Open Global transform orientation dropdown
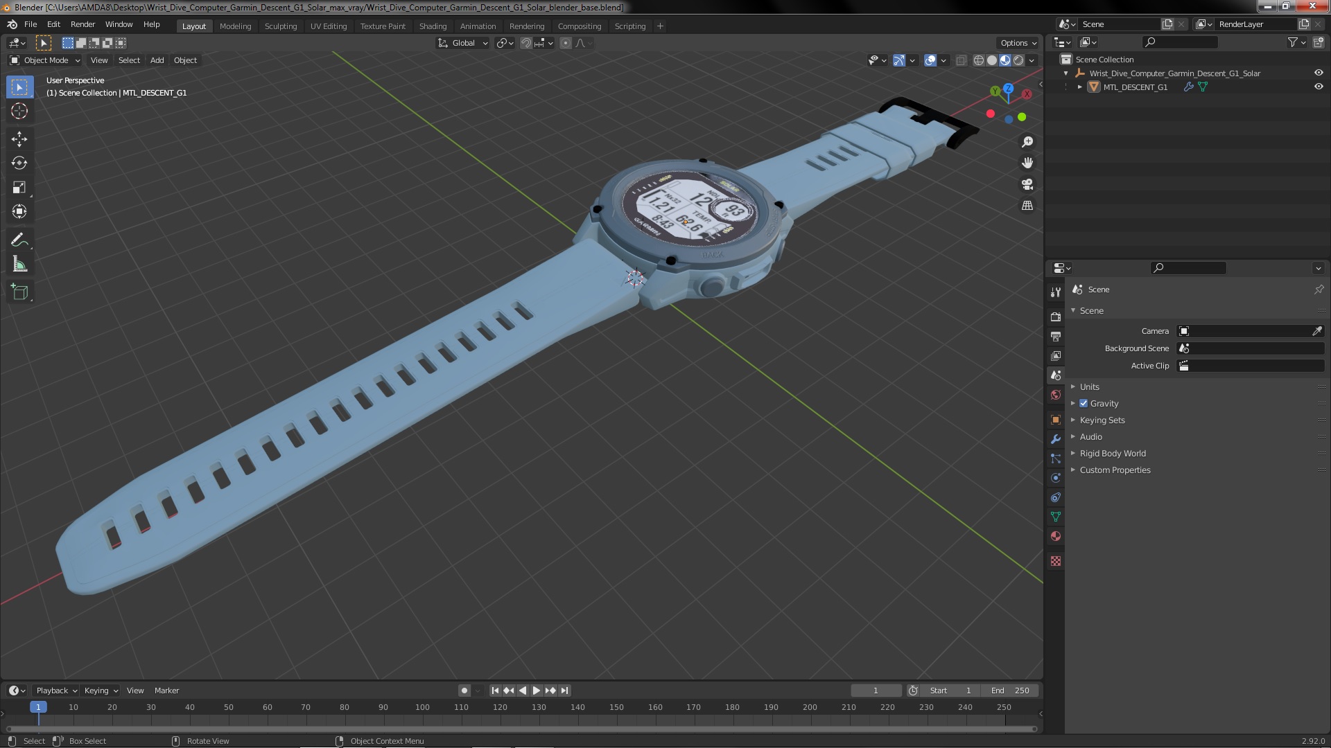The width and height of the screenshot is (1331, 748). pyautogui.click(x=463, y=43)
